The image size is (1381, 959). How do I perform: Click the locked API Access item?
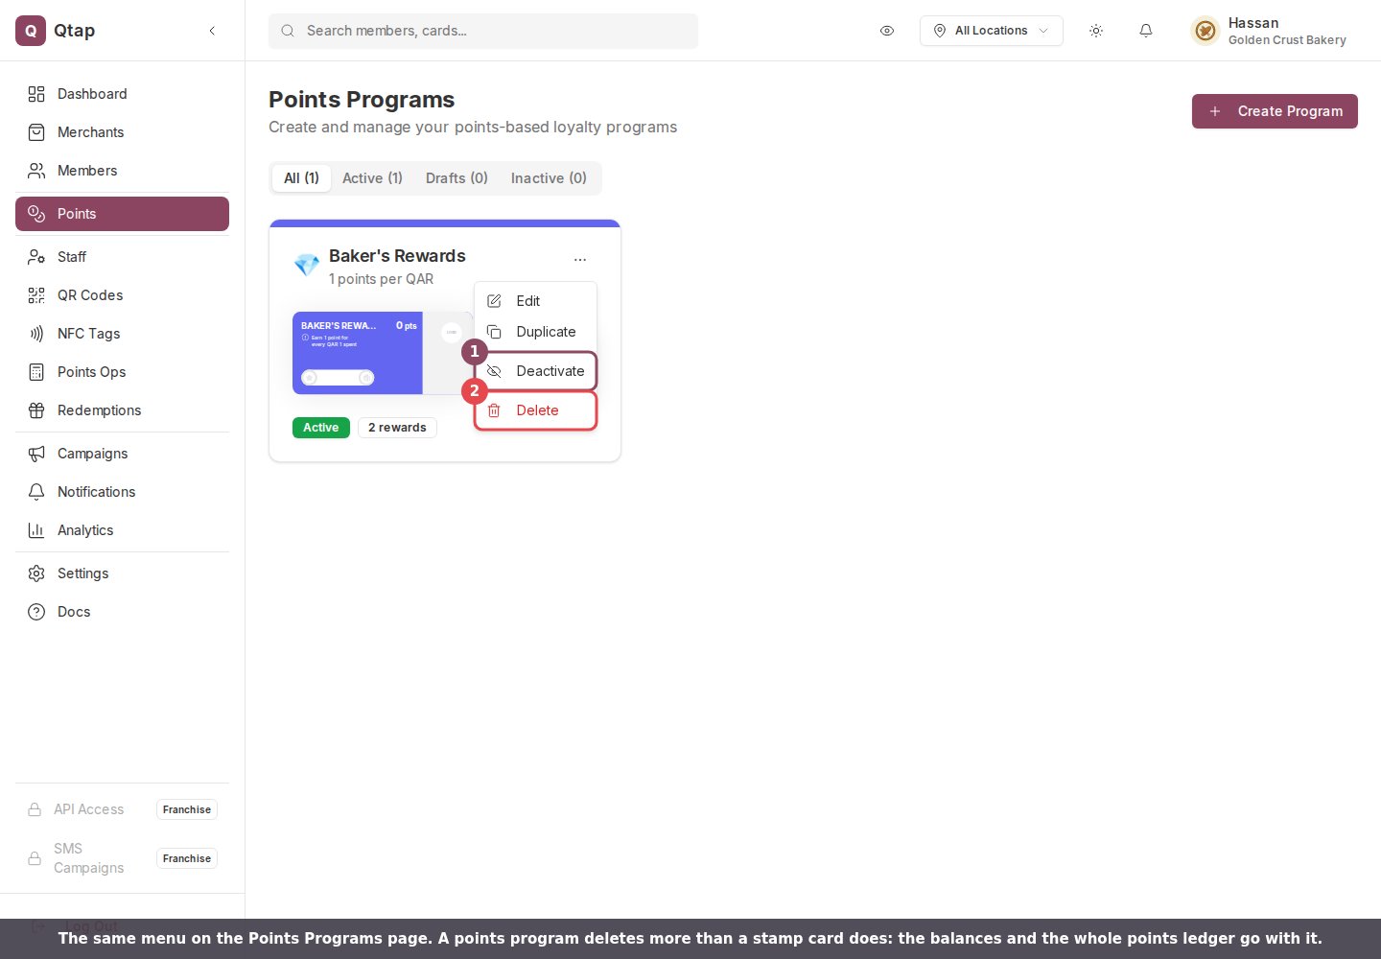[x=122, y=809]
